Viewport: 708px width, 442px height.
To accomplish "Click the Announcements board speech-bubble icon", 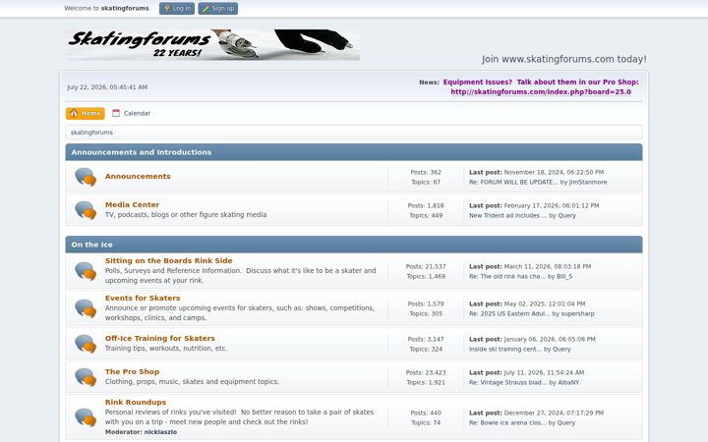I will pyautogui.click(x=86, y=177).
